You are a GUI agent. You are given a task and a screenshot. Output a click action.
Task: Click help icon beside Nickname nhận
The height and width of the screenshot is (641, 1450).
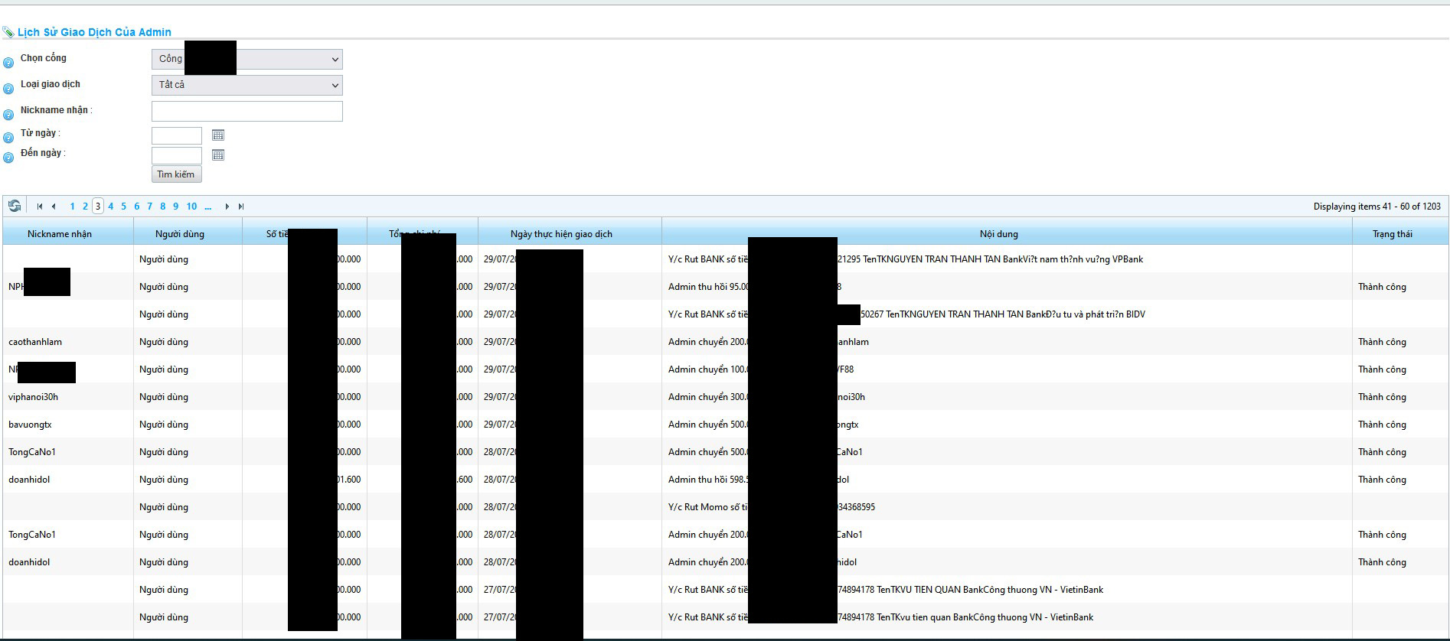click(x=8, y=115)
